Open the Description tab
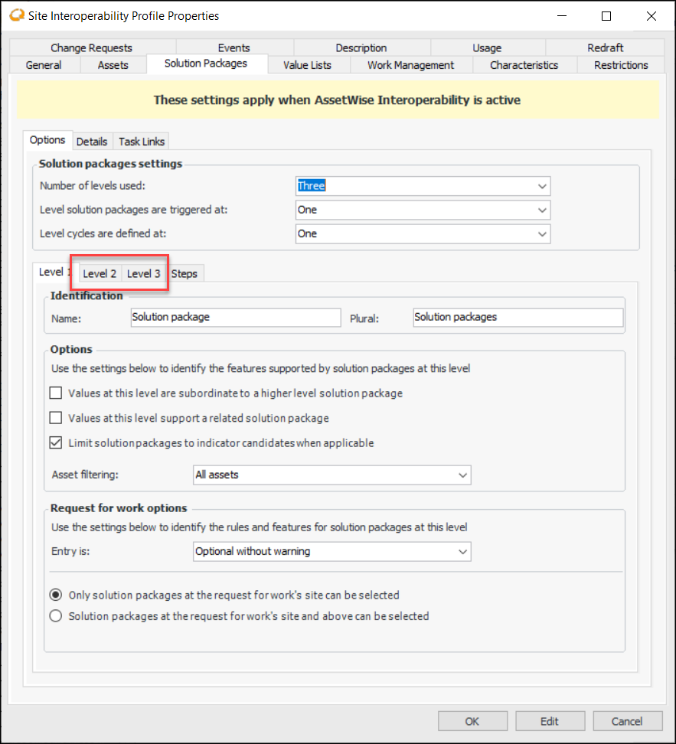Image resolution: width=676 pixels, height=744 pixels. click(x=361, y=48)
